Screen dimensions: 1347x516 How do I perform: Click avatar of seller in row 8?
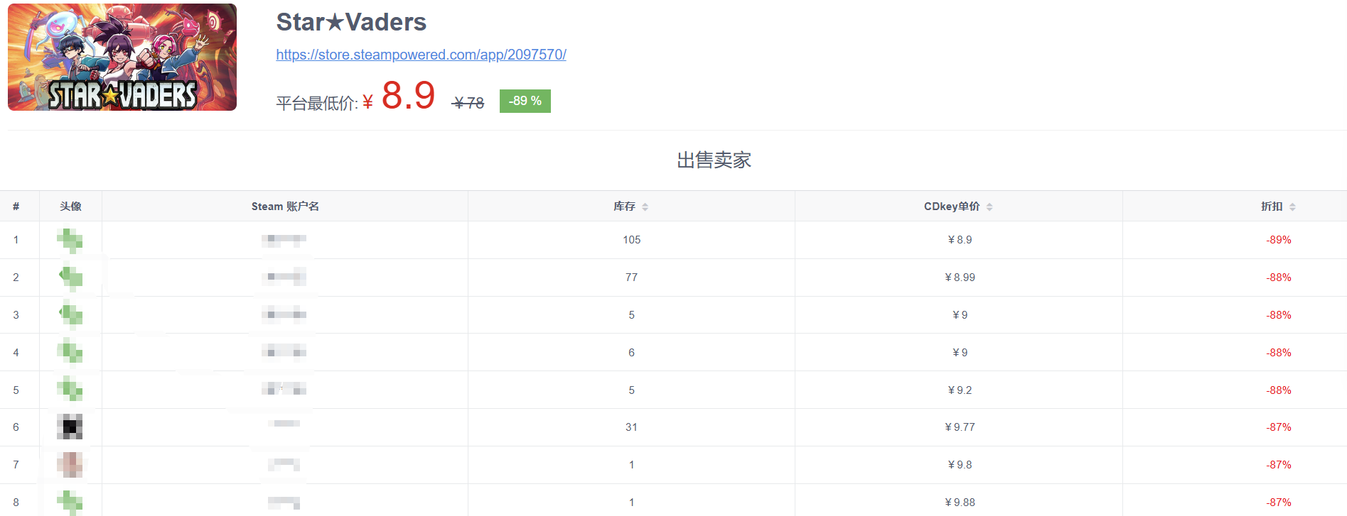[70, 502]
